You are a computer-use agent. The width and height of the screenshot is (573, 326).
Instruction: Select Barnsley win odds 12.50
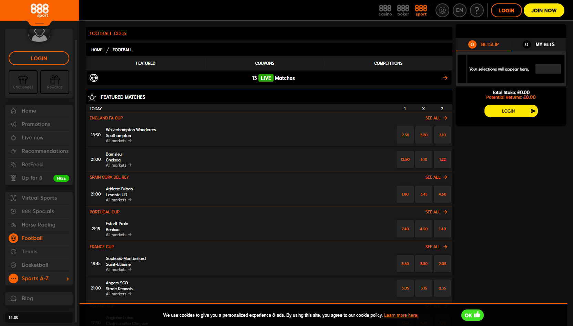405,159
